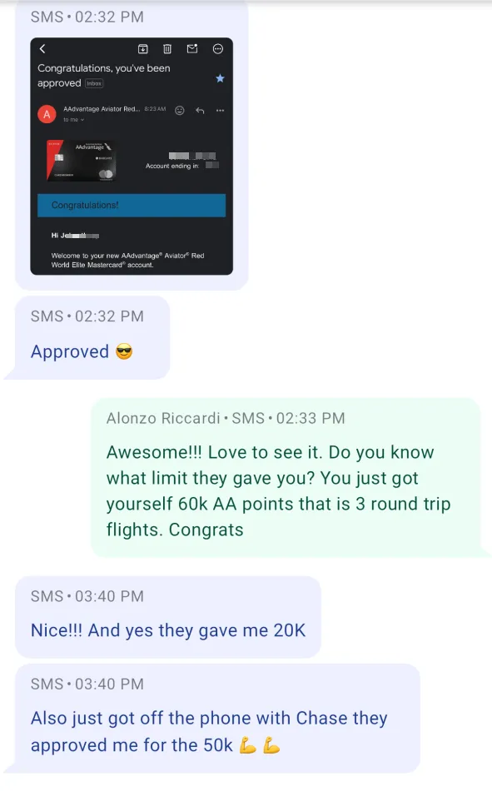Open the circled three-dot more menu

[x=218, y=49]
